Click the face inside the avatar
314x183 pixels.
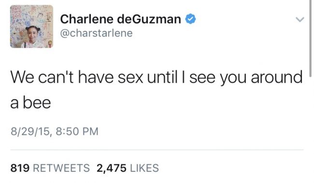(32, 34)
